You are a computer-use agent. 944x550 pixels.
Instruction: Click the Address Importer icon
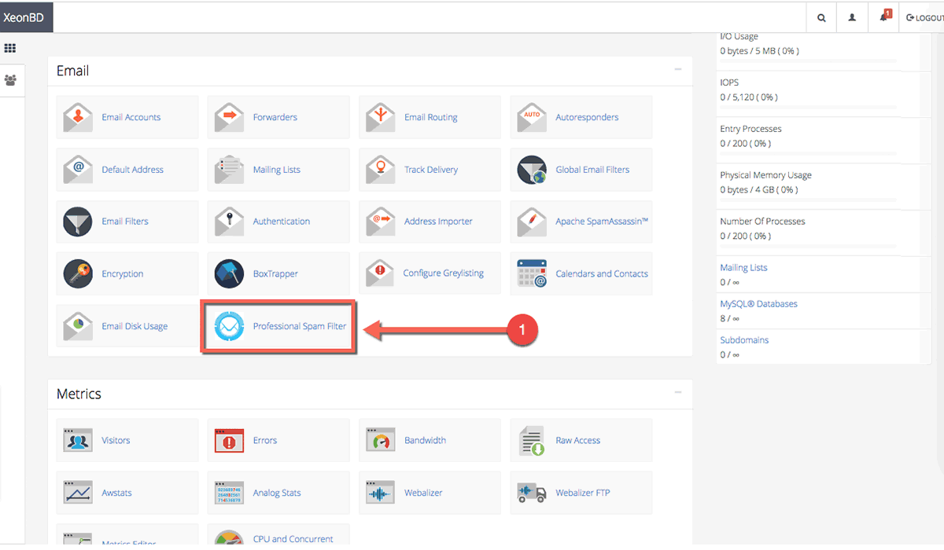(x=381, y=222)
